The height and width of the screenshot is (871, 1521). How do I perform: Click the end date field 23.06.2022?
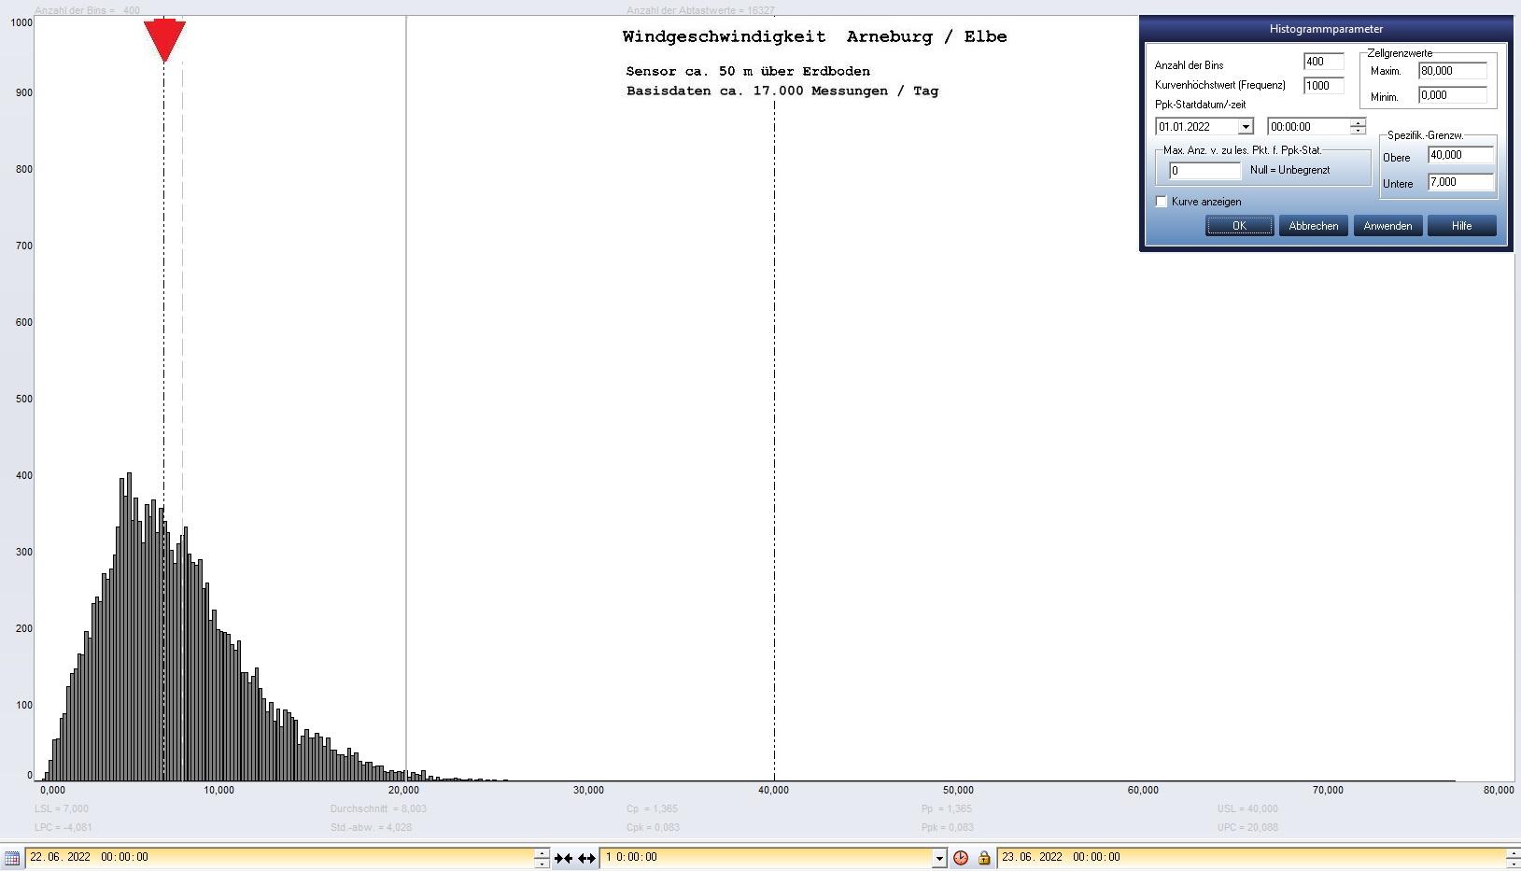(x=1251, y=857)
